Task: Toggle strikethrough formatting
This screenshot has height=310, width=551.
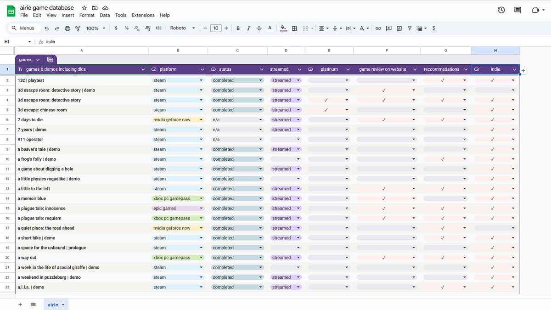Action: 259,28
